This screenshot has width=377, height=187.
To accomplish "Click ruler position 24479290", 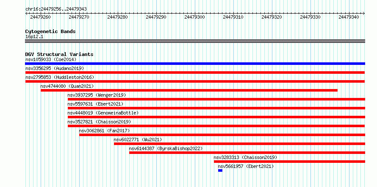I will 156,17.
